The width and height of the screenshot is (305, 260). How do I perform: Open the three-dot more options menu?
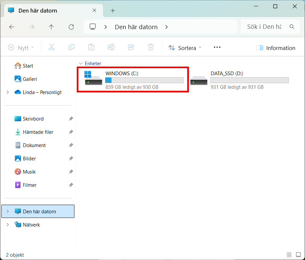tap(217, 47)
